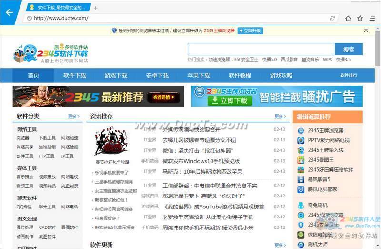Image resolution: width=381 pixels, height=249 pixels.
Task: Open the FTP工具 software category
Action: click(x=46, y=156)
